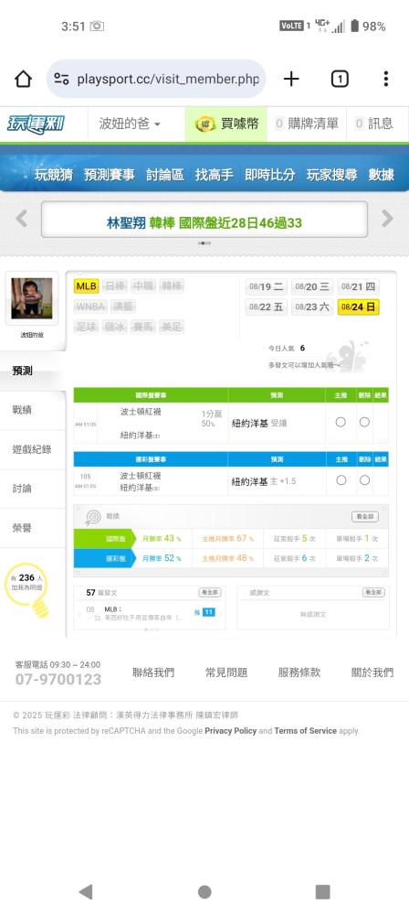Select 主推 radio for 運彩盤 Yankees +1.5

[341, 480]
